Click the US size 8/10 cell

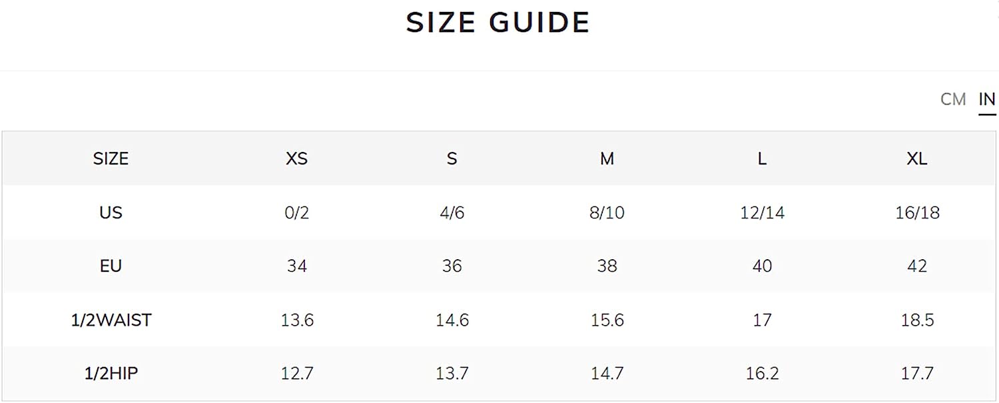coord(607,212)
